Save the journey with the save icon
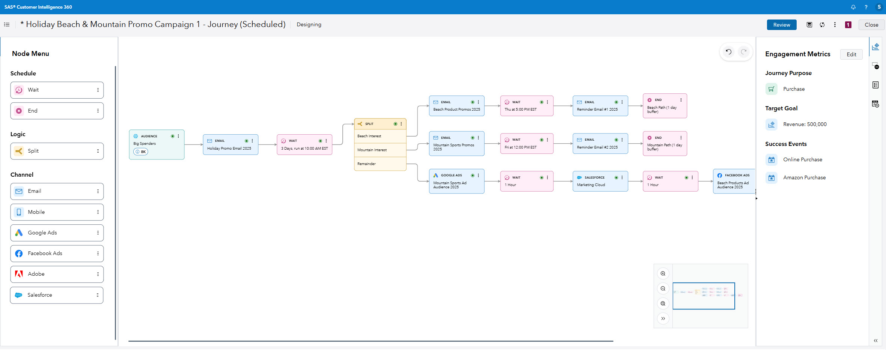The image size is (886, 350). 809,25
